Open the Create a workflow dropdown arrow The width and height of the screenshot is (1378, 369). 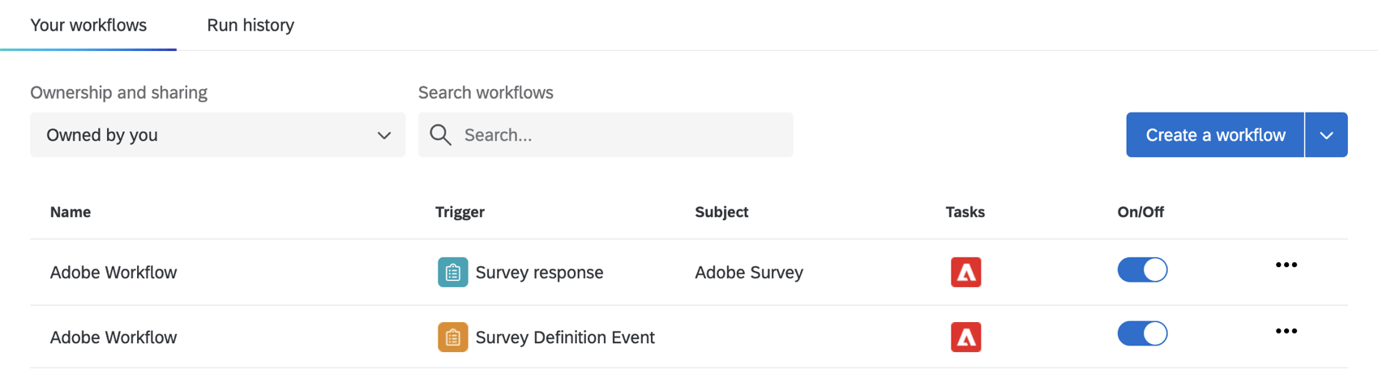1326,135
